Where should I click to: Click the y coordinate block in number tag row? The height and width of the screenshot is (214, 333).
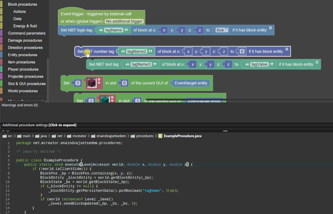(206, 52)
